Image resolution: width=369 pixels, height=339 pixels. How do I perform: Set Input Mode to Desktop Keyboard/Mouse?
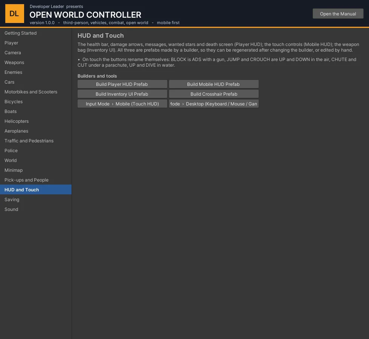pyautogui.click(x=214, y=104)
